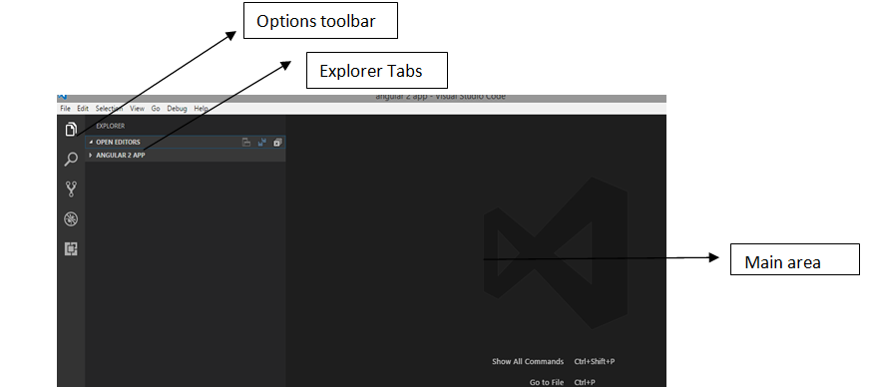Open the Search magnifier view
869x387 pixels.
point(71,160)
